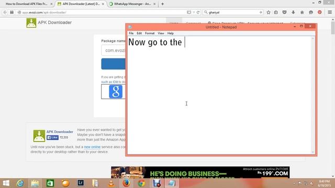Open Firefox Downloads arrow
This screenshot has width=335, height=188.
[293, 13]
